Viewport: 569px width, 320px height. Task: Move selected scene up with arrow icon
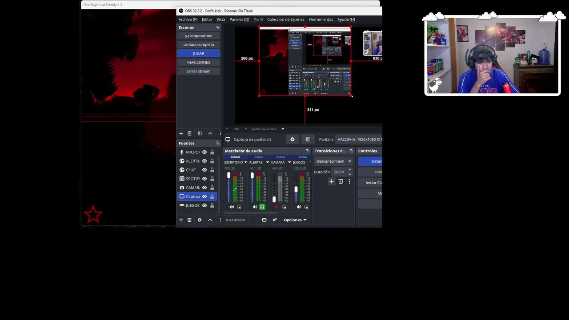click(210, 133)
